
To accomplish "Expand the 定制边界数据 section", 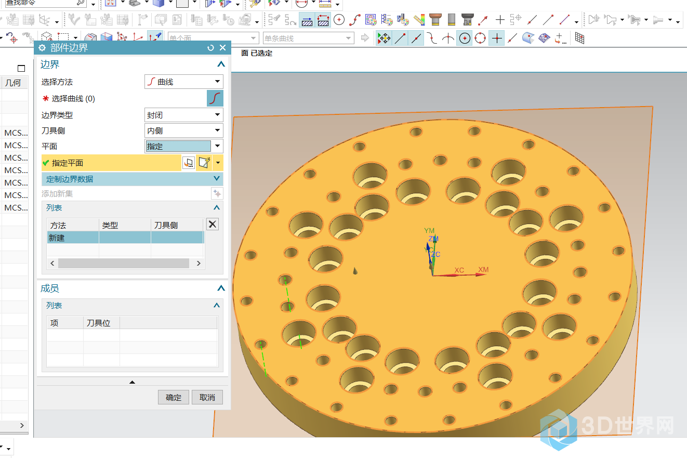I will pyautogui.click(x=217, y=179).
